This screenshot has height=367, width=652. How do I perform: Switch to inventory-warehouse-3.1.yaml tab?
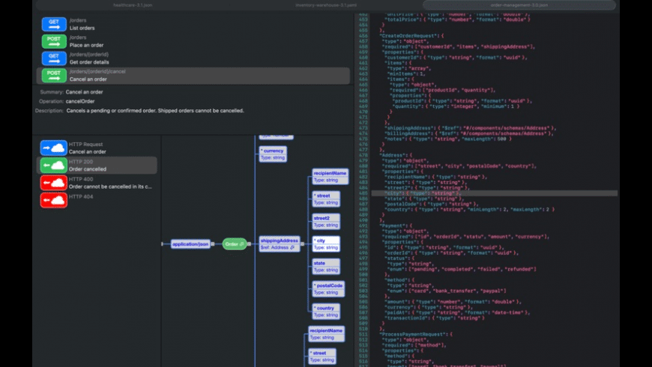[x=326, y=5]
